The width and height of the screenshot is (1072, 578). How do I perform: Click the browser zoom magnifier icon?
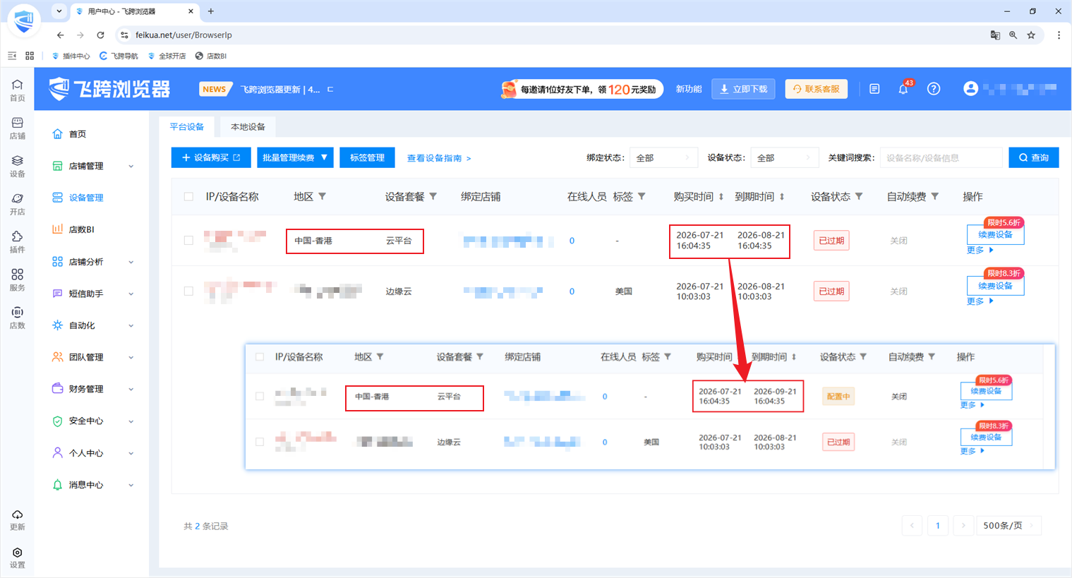[x=1013, y=35]
